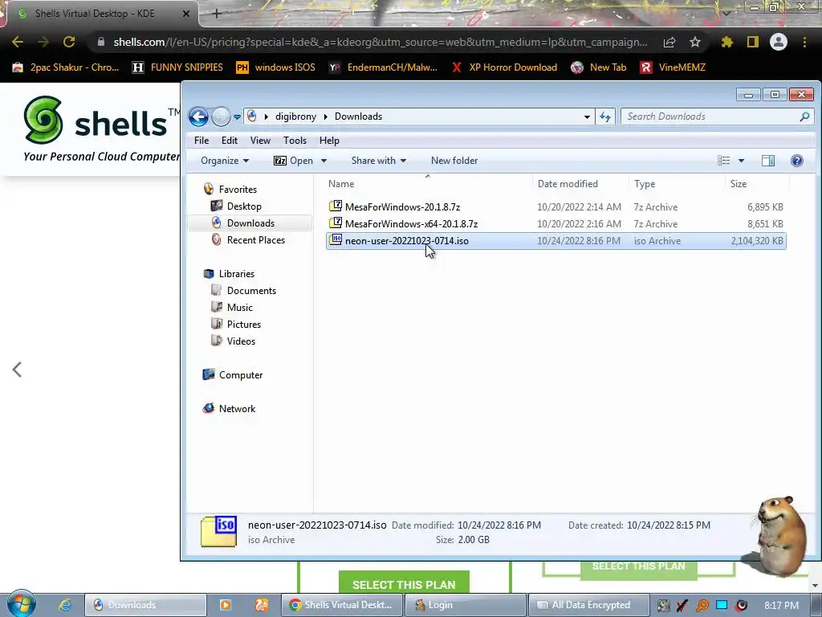This screenshot has width=822, height=617.
Task: Switch to the Login taskbar window
Action: [x=465, y=605]
